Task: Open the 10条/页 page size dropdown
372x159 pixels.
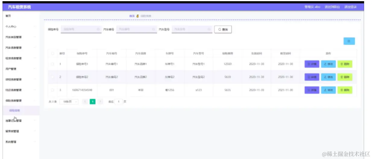Action: point(69,102)
